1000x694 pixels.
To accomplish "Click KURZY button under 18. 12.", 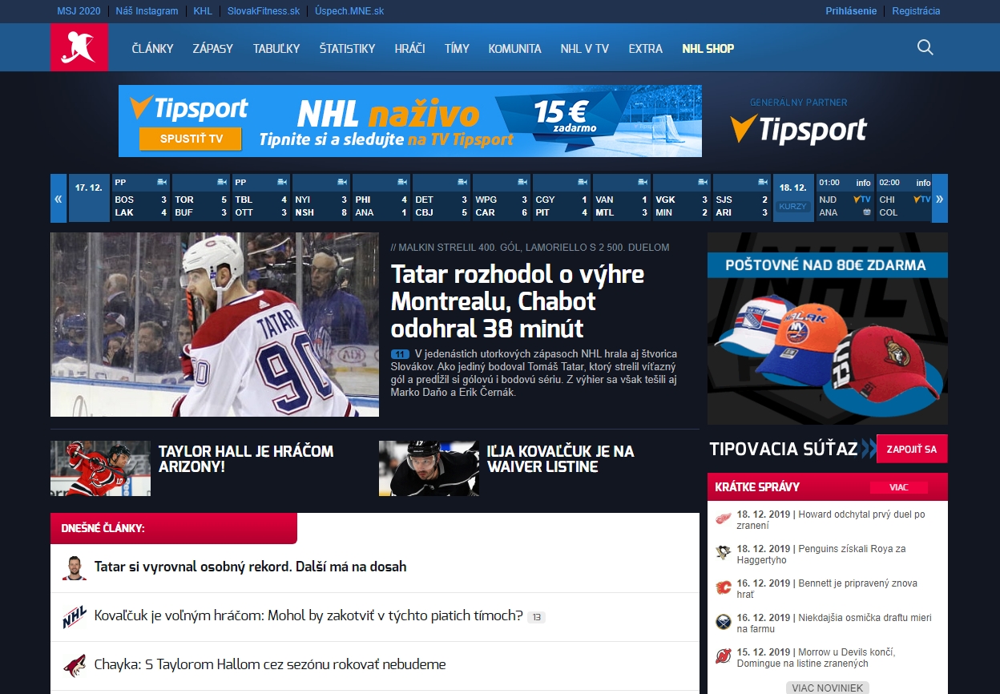I will tap(793, 207).
